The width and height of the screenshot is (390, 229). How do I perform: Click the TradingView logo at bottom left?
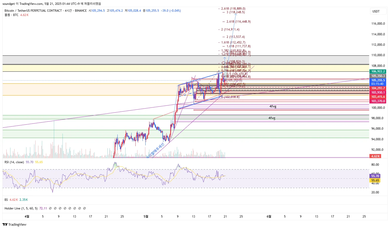click(x=14, y=224)
